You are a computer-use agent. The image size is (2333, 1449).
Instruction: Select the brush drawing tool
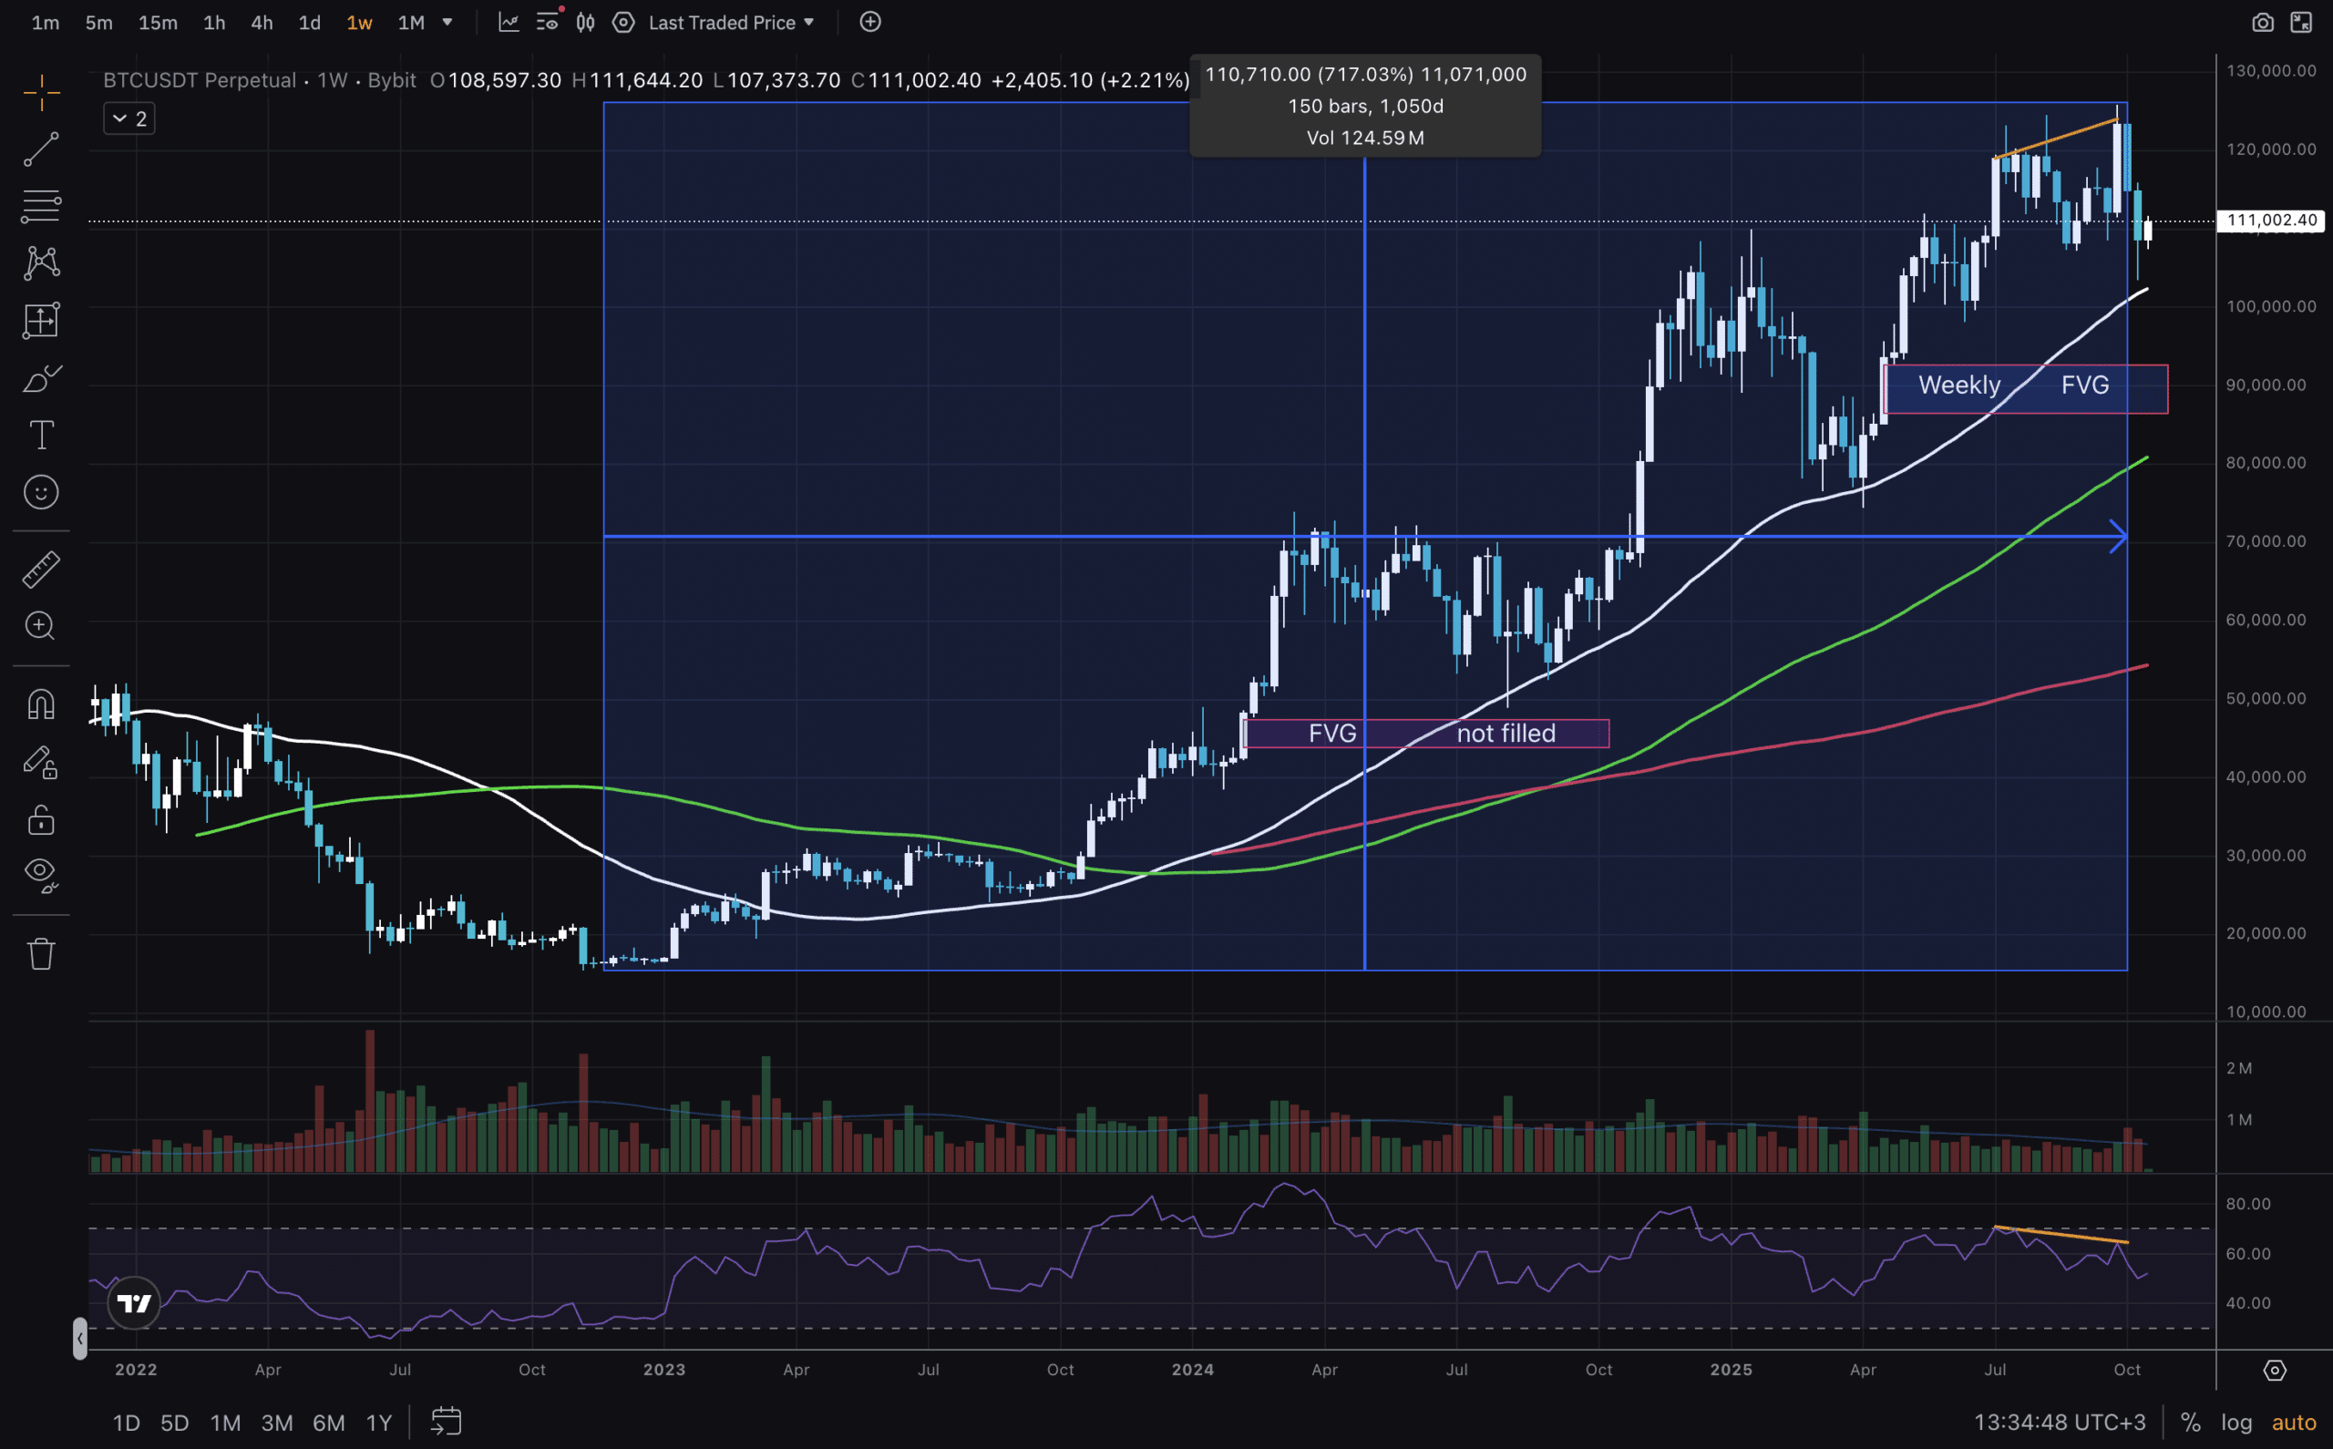pos(41,378)
